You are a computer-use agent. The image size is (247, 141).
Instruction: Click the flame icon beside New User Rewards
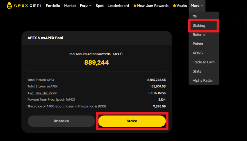(135, 6)
